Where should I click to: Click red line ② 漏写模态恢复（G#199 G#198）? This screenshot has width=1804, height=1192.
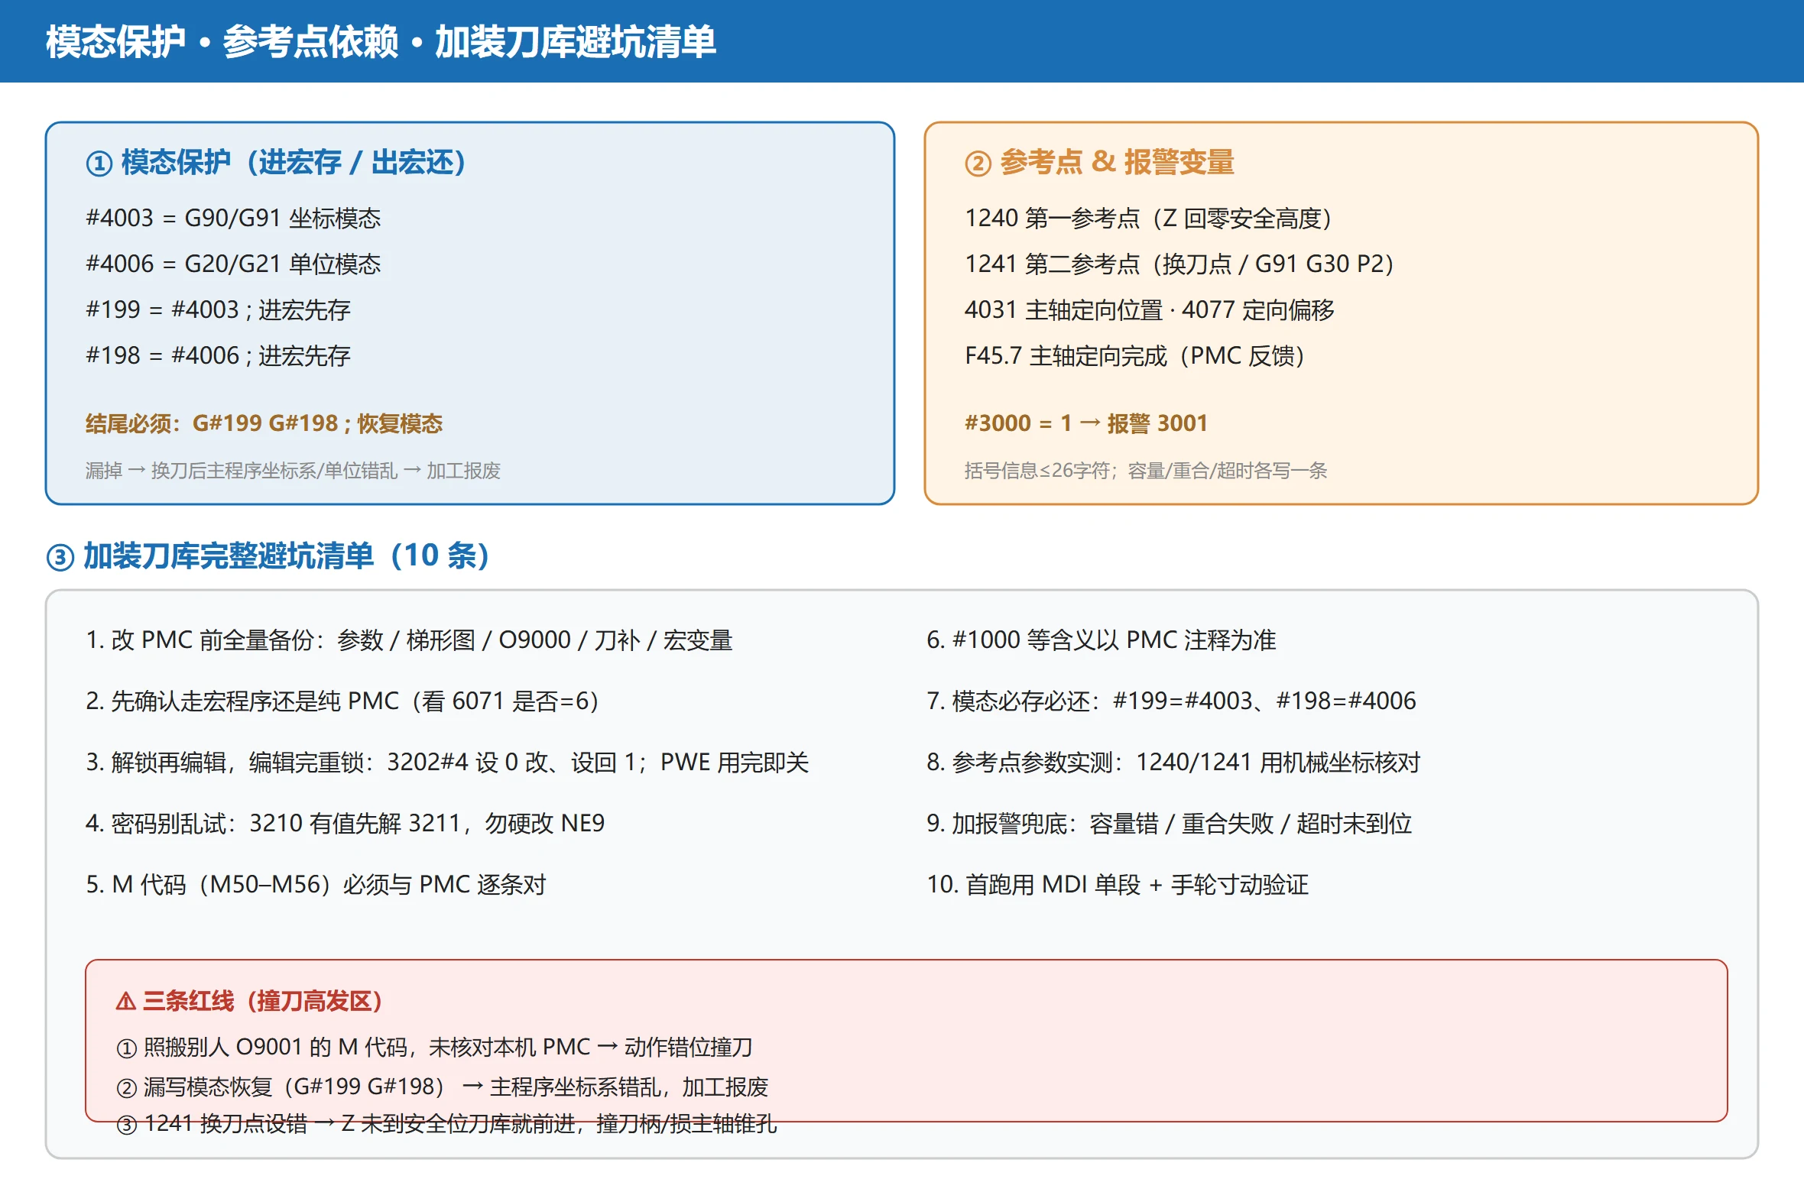442,1087
